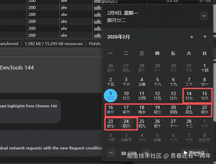The height and width of the screenshot is (164, 216).
Task: Select February 13 廿六
Action: (x=173, y=96)
